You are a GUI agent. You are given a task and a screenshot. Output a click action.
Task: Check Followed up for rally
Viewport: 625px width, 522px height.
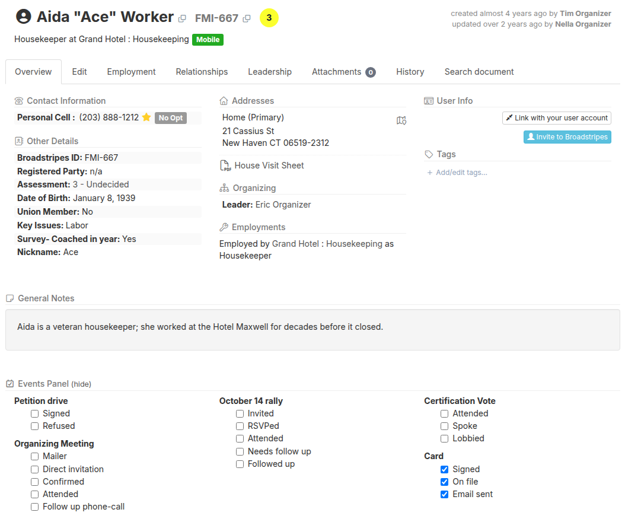click(x=240, y=464)
